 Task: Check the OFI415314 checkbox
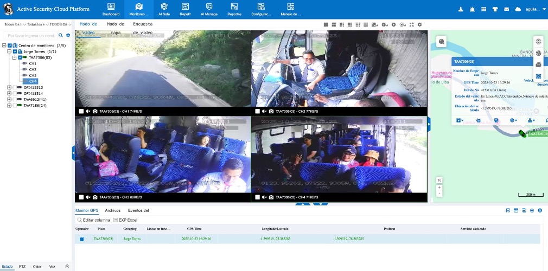tap(15, 93)
